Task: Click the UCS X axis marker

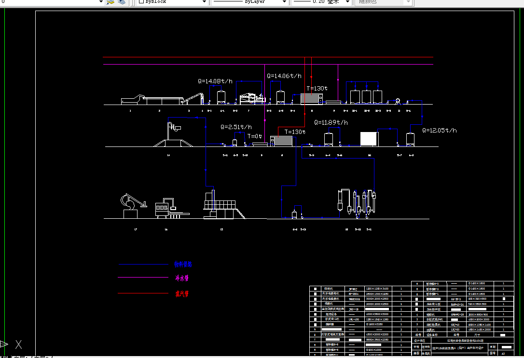Action: pyautogui.click(x=19, y=345)
